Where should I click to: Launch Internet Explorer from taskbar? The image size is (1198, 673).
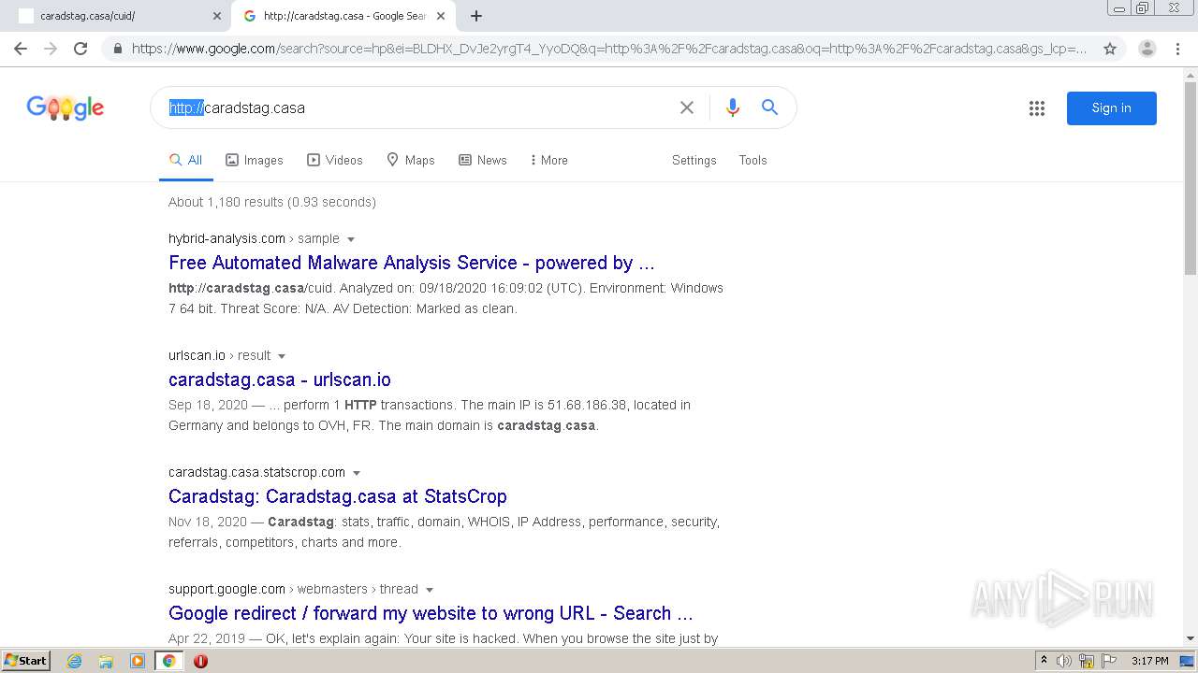pos(74,661)
